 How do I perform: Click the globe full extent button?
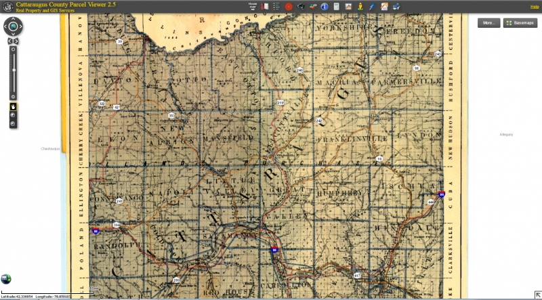(13, 27)
